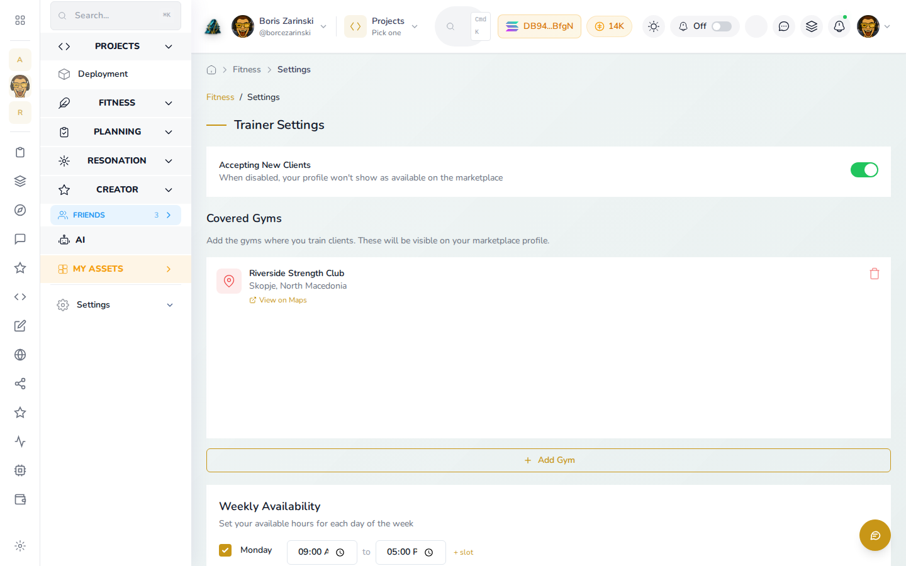Open the globe icon in left rail
The height and width of the screenshot is (566, 906).
20,355
